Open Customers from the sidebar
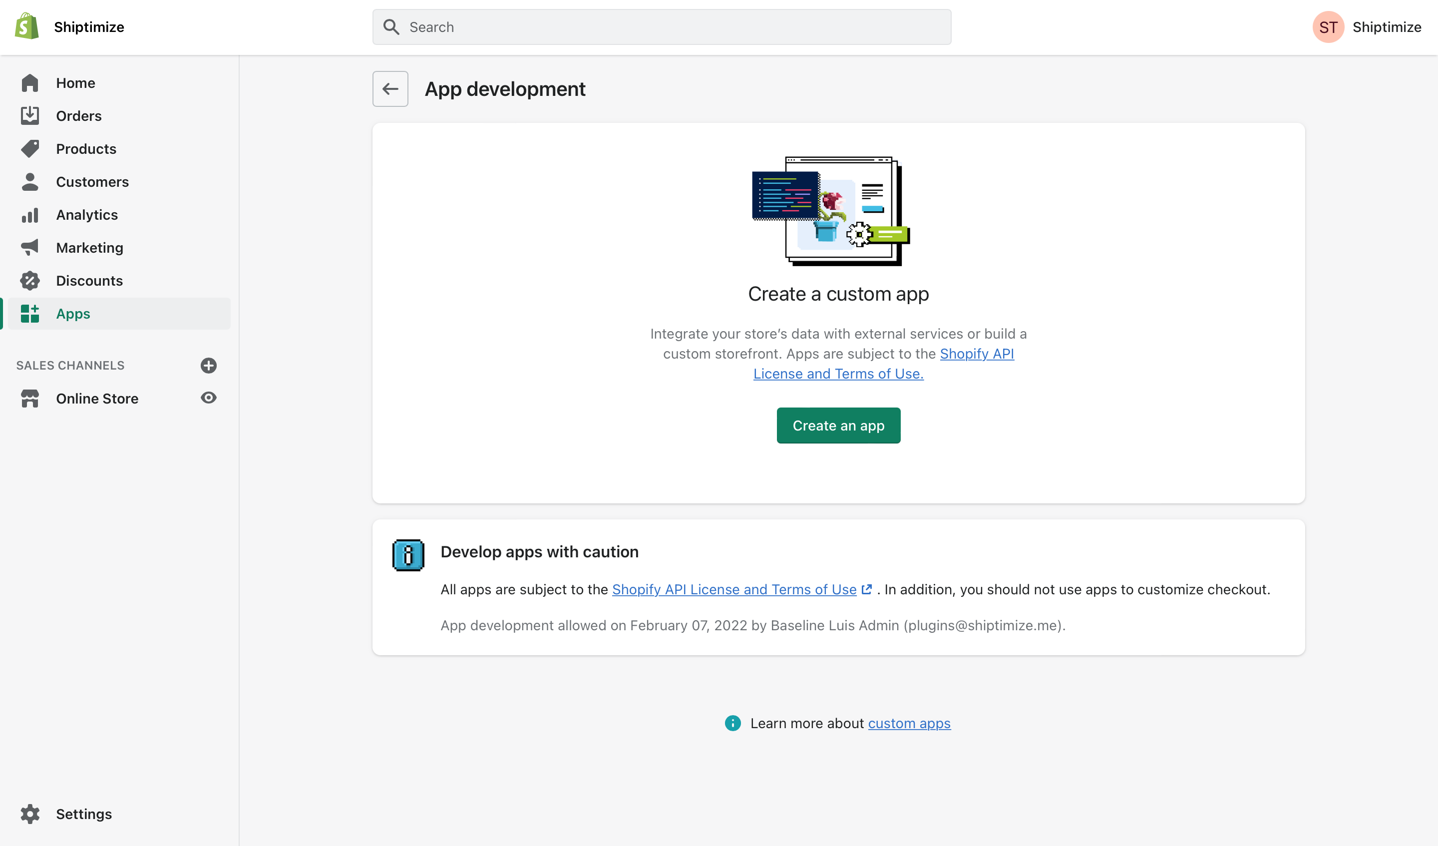This screenshot has height=846, width=1438. point(92,182)
